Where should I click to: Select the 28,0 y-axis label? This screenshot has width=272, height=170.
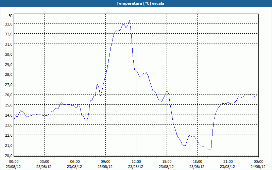pyautogui.click(x=9, y=74)
